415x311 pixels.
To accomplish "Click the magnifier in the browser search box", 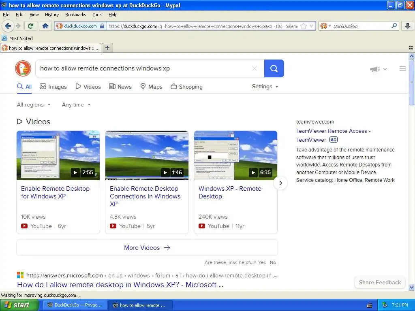I will click(394, 26).
